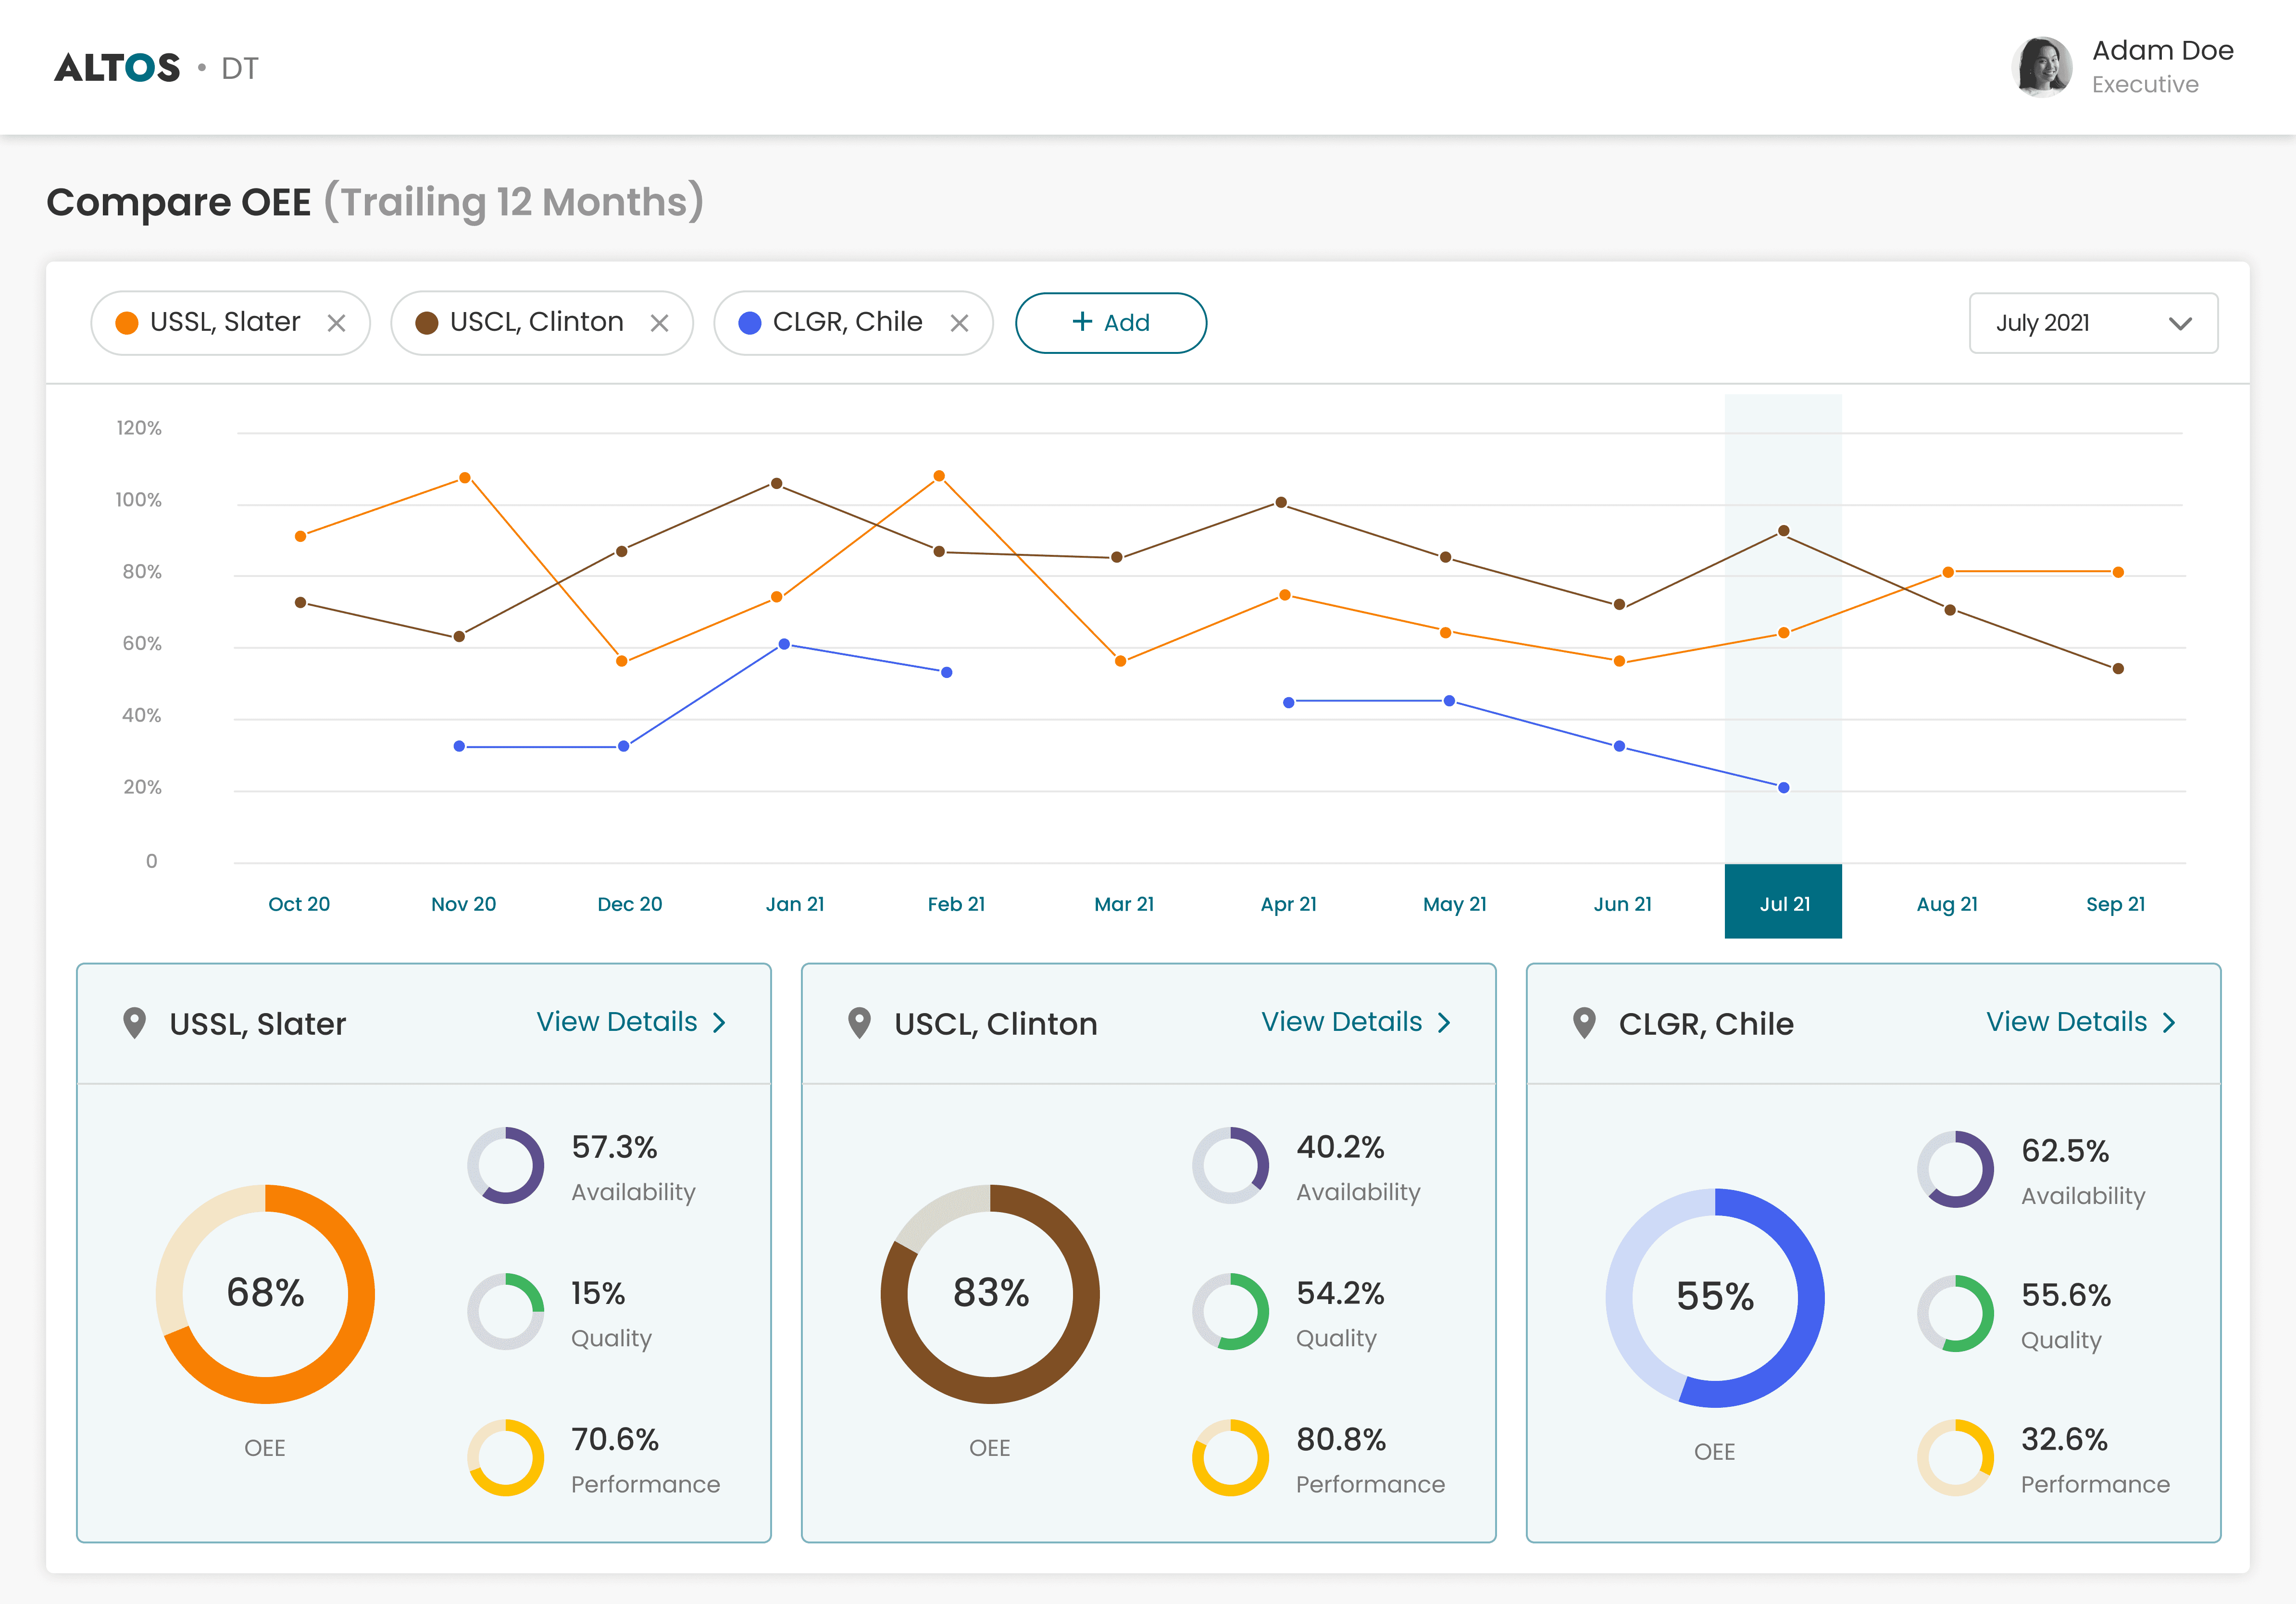Click location pin icon beside USCL, Clinton

pyautogui.click(x=859, y=1023)
